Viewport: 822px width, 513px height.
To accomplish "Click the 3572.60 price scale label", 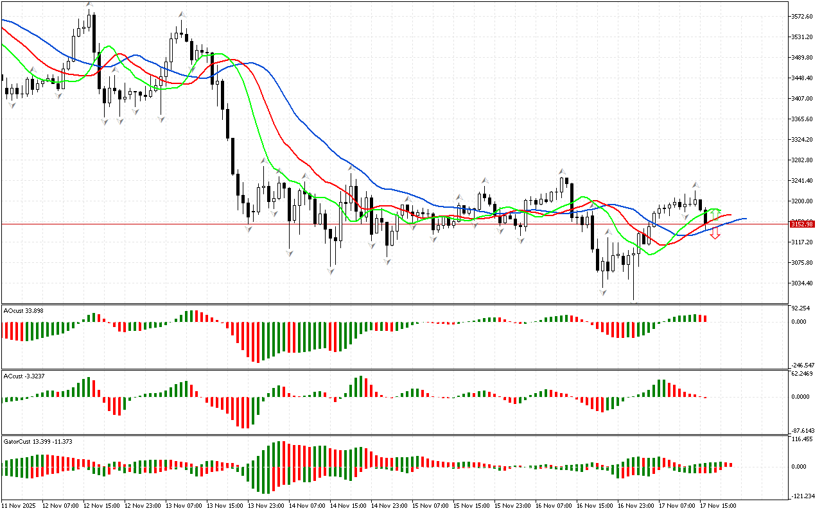I will [x=803, y=16].
